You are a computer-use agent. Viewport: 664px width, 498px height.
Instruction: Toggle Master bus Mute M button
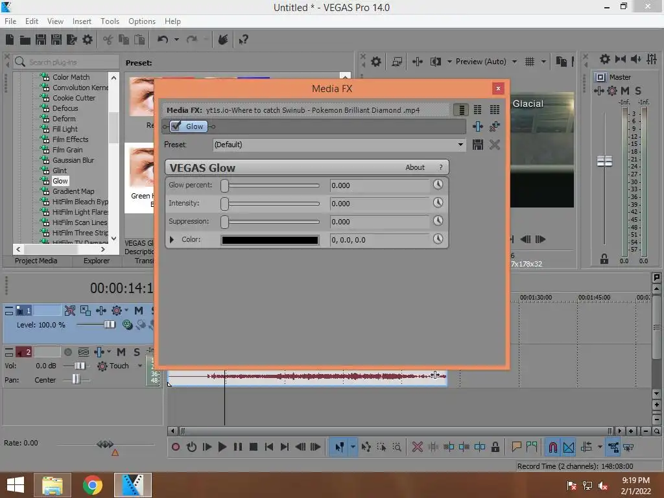tap(625, 91)
